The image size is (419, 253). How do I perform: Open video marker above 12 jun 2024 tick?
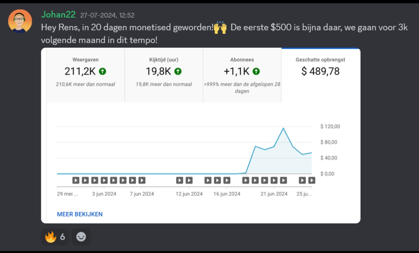[189, 180]
